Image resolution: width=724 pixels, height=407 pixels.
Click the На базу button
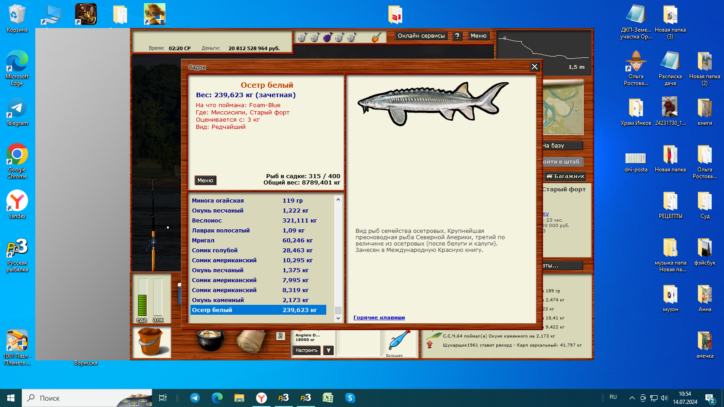point(562,146)
